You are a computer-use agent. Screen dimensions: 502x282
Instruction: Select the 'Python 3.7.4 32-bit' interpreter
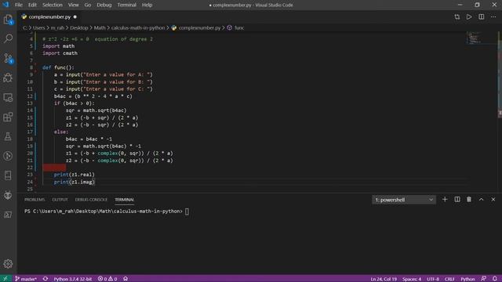(73, 279)
